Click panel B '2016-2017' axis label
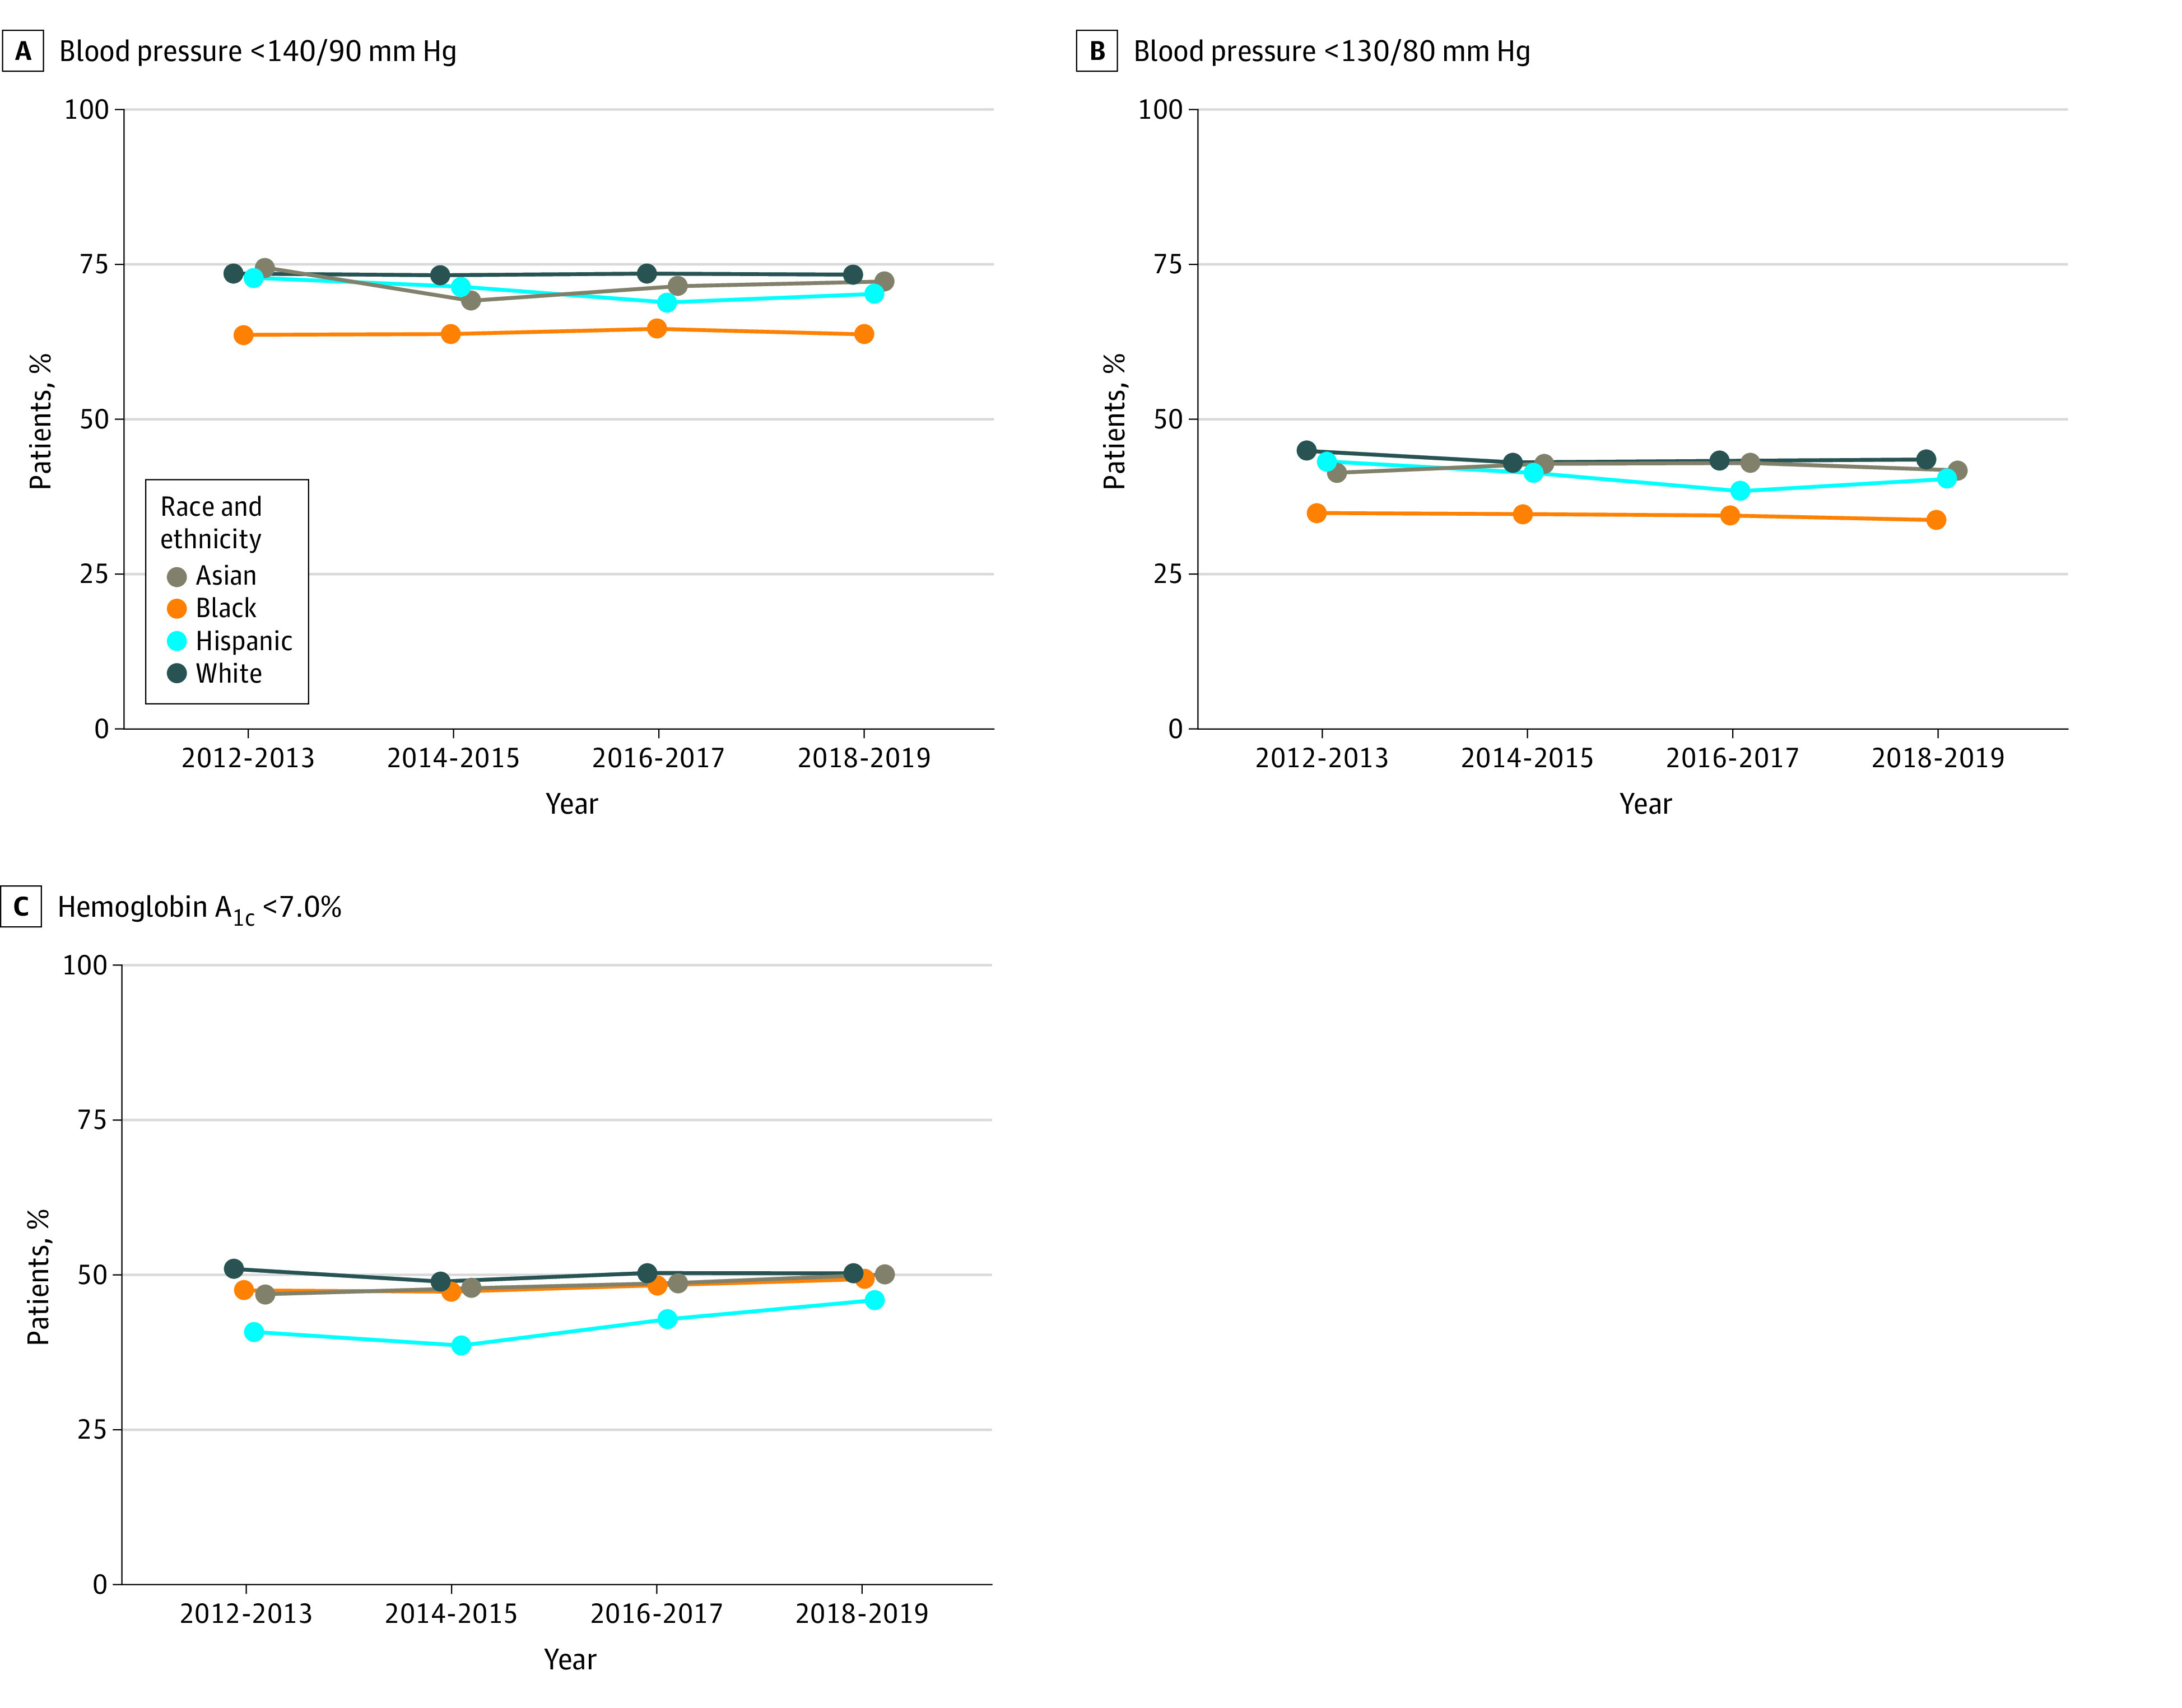 pyautogui.click(x=1733, y=758)
